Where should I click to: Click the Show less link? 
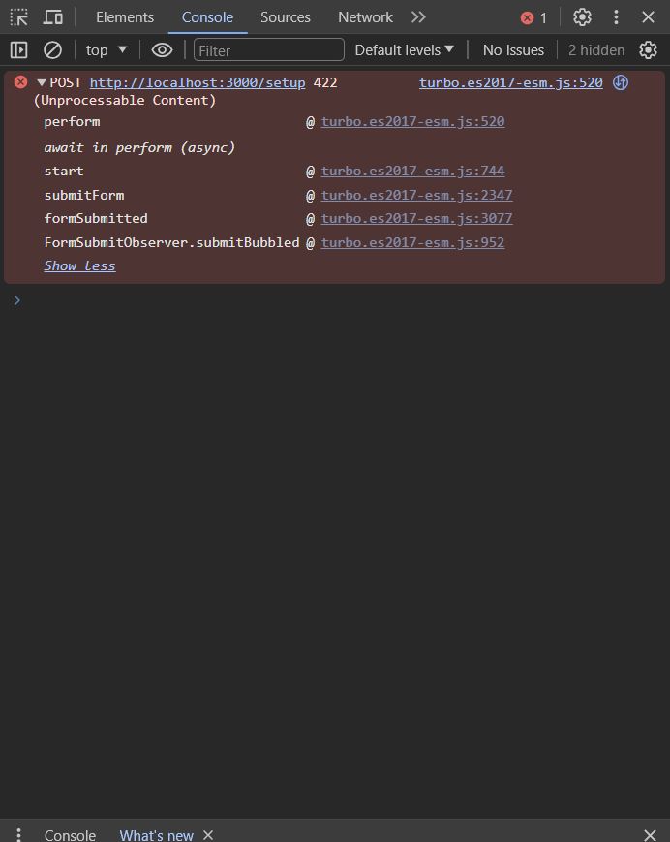[79, 265]
